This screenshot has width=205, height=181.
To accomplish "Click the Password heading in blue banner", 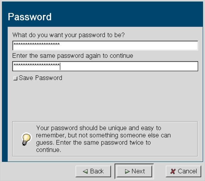I will [x=30, y=17].
